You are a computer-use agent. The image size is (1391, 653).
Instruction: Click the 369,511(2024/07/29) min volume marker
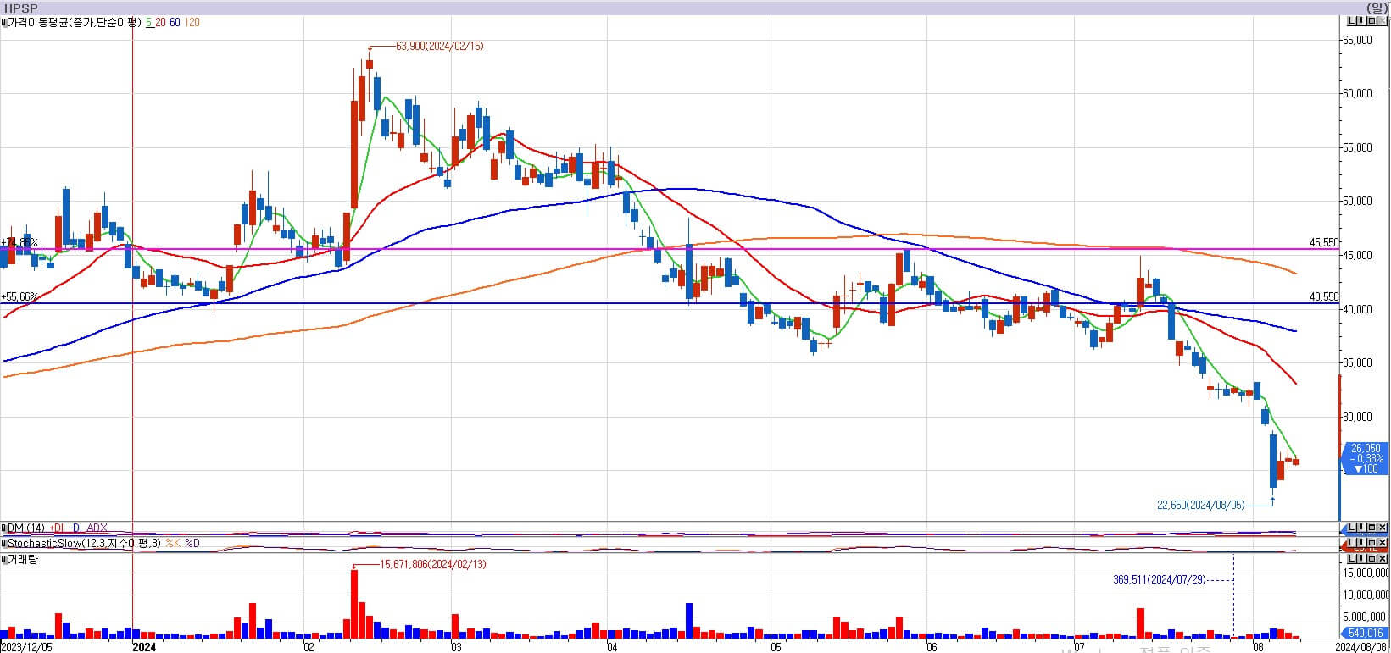coord(1158,580)
